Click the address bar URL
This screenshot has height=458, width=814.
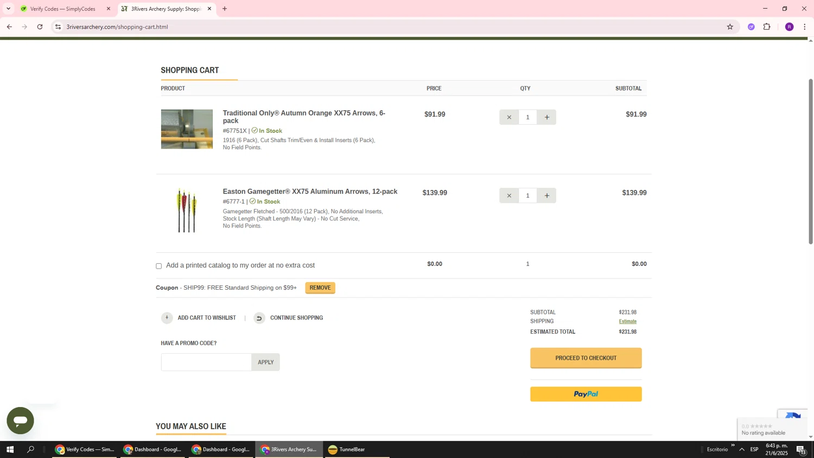(117, 27)
